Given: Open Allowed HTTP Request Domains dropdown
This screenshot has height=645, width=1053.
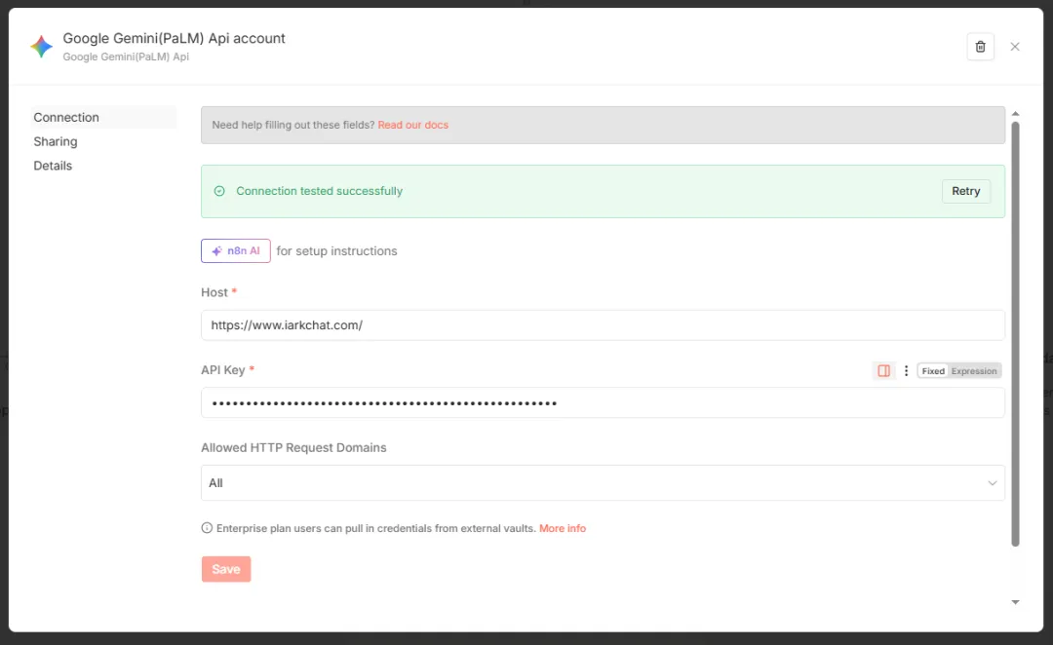Looking at the screenshot, I should click(x=603, y=482).
